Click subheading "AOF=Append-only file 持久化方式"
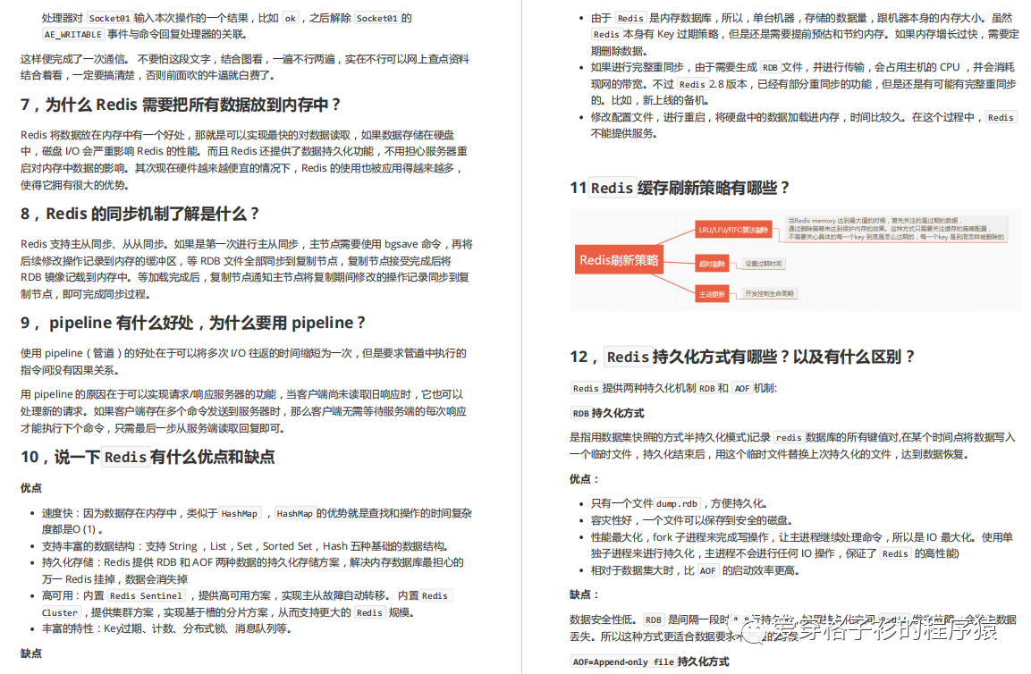Screen dimensions: 1031x674 point(650,661)
